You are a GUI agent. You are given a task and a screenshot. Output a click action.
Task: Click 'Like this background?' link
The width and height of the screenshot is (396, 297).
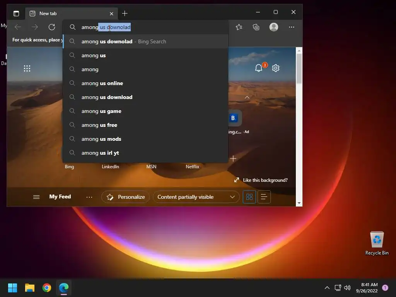261,180
